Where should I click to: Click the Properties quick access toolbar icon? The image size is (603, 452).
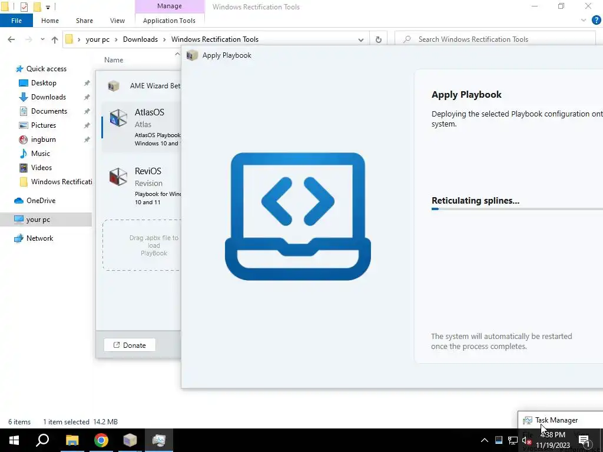24,6
